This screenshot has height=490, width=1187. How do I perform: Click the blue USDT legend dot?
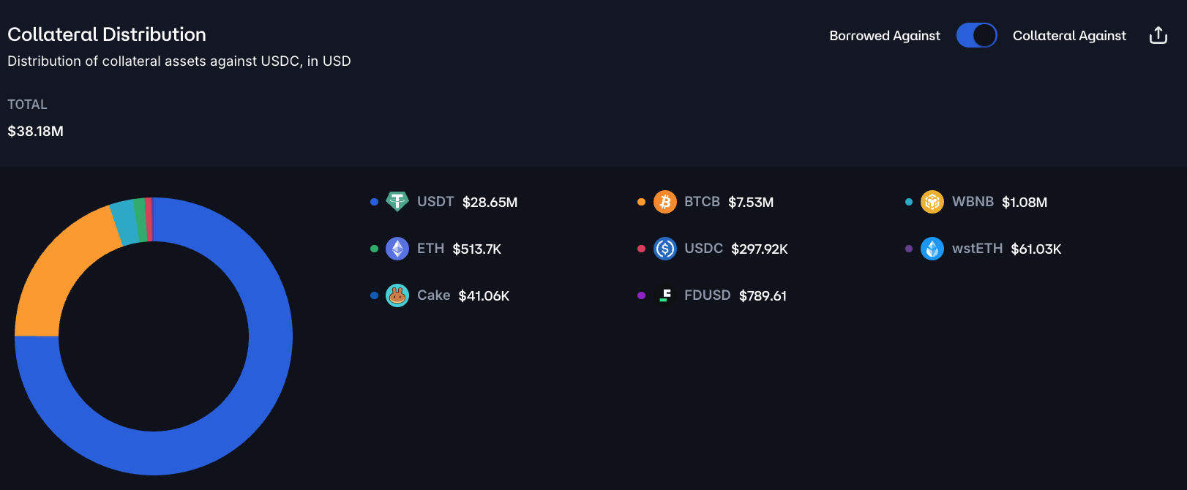[374, 202]
